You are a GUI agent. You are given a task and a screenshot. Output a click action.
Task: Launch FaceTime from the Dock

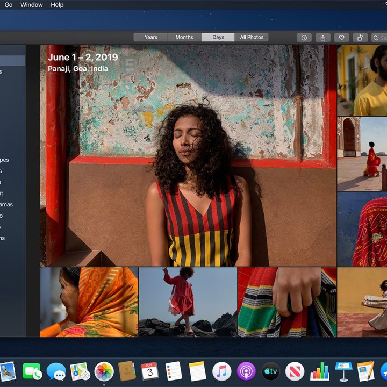[32, 371]
